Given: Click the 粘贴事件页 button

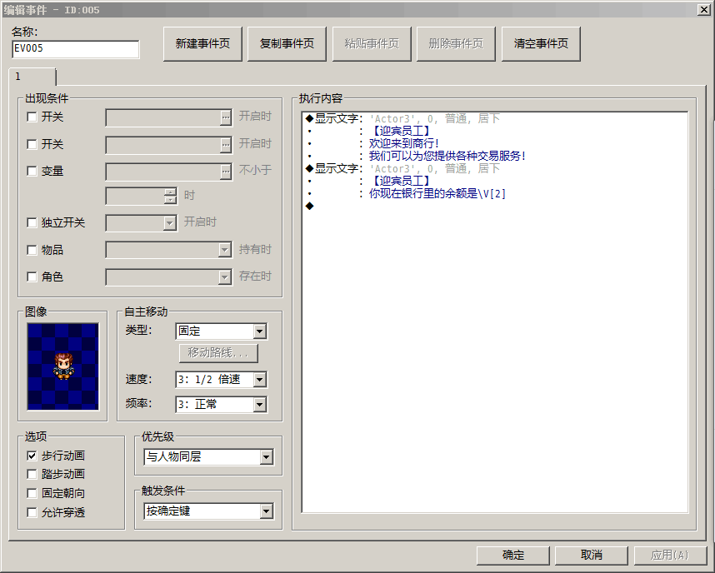Looking at the screenshot, I should click(372, 44).
